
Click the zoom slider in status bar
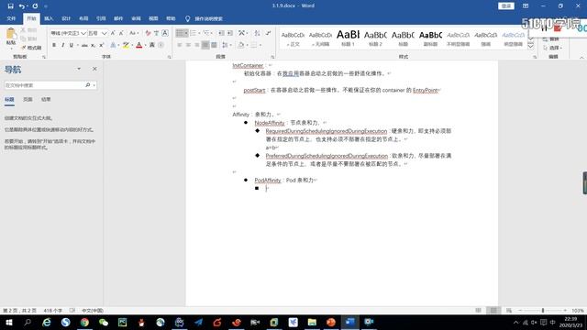[x=542, y=311]
